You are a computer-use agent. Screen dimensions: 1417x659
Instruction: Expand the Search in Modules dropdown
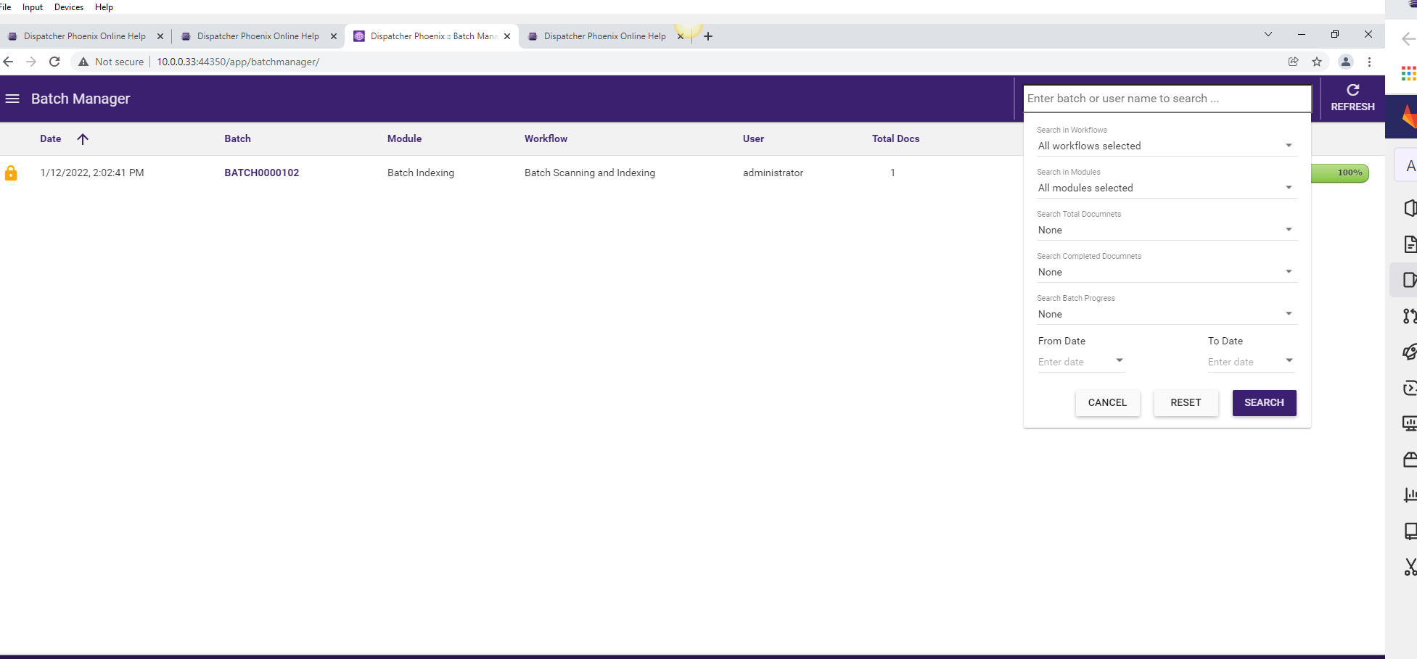click(x=1166, y=188)
